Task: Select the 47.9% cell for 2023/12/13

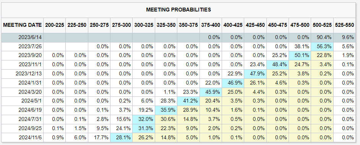Action: [x=255, y=73]
